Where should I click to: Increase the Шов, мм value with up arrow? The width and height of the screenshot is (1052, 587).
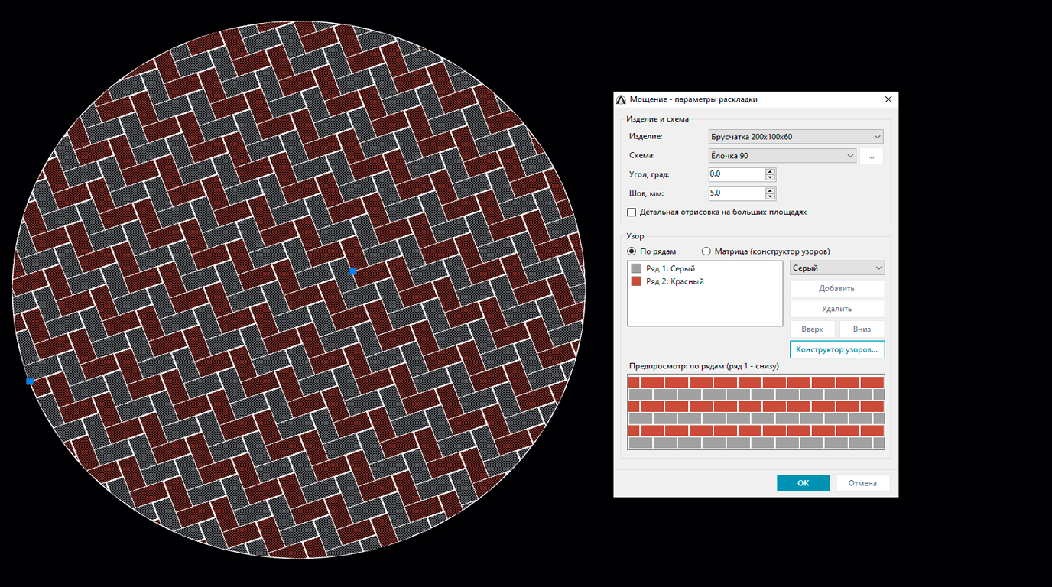771,190
